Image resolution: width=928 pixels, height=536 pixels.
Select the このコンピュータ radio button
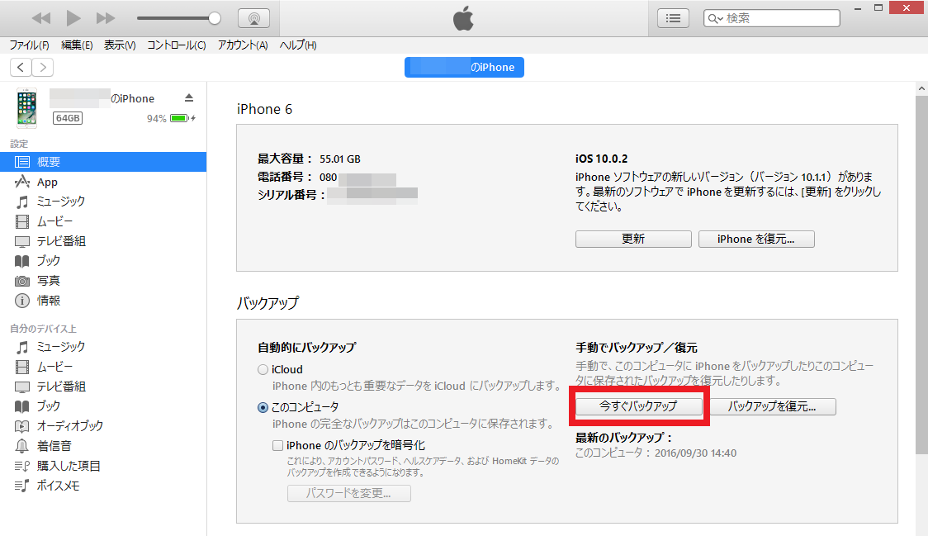263,407
